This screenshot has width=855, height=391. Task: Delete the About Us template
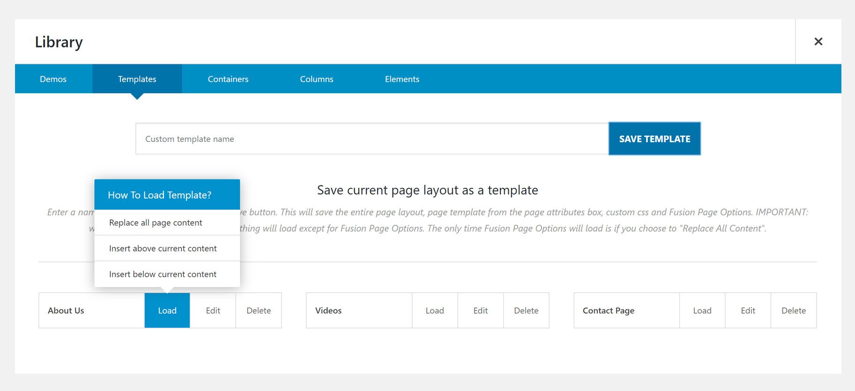pos(259,310)
